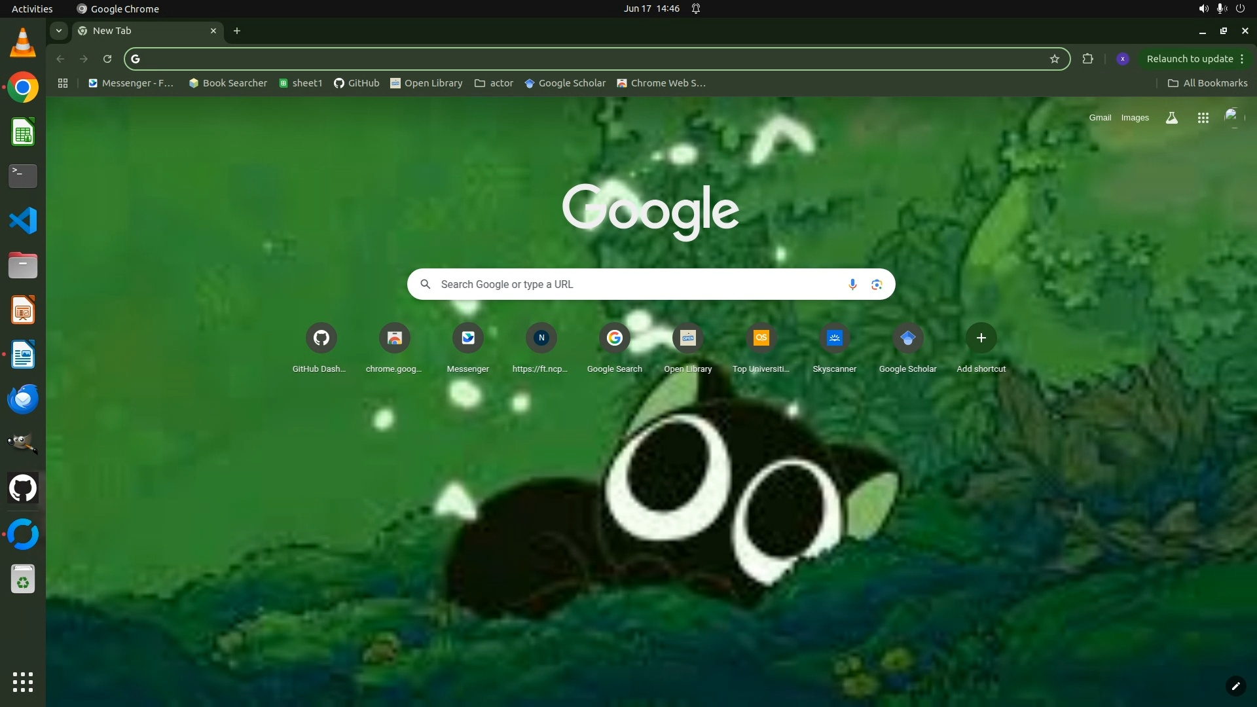This screenshot has width=1257, height=707.
Task: Open GitHub Dashboard shortcut tile
Action: (x=321, y=338)
